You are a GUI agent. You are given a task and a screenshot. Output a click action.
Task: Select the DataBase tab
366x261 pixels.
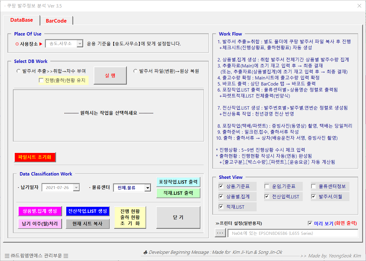22,20
